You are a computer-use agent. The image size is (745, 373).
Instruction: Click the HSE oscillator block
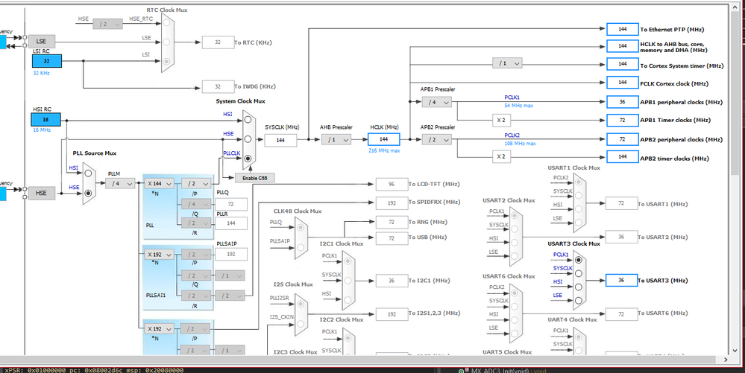pos(41,193)
